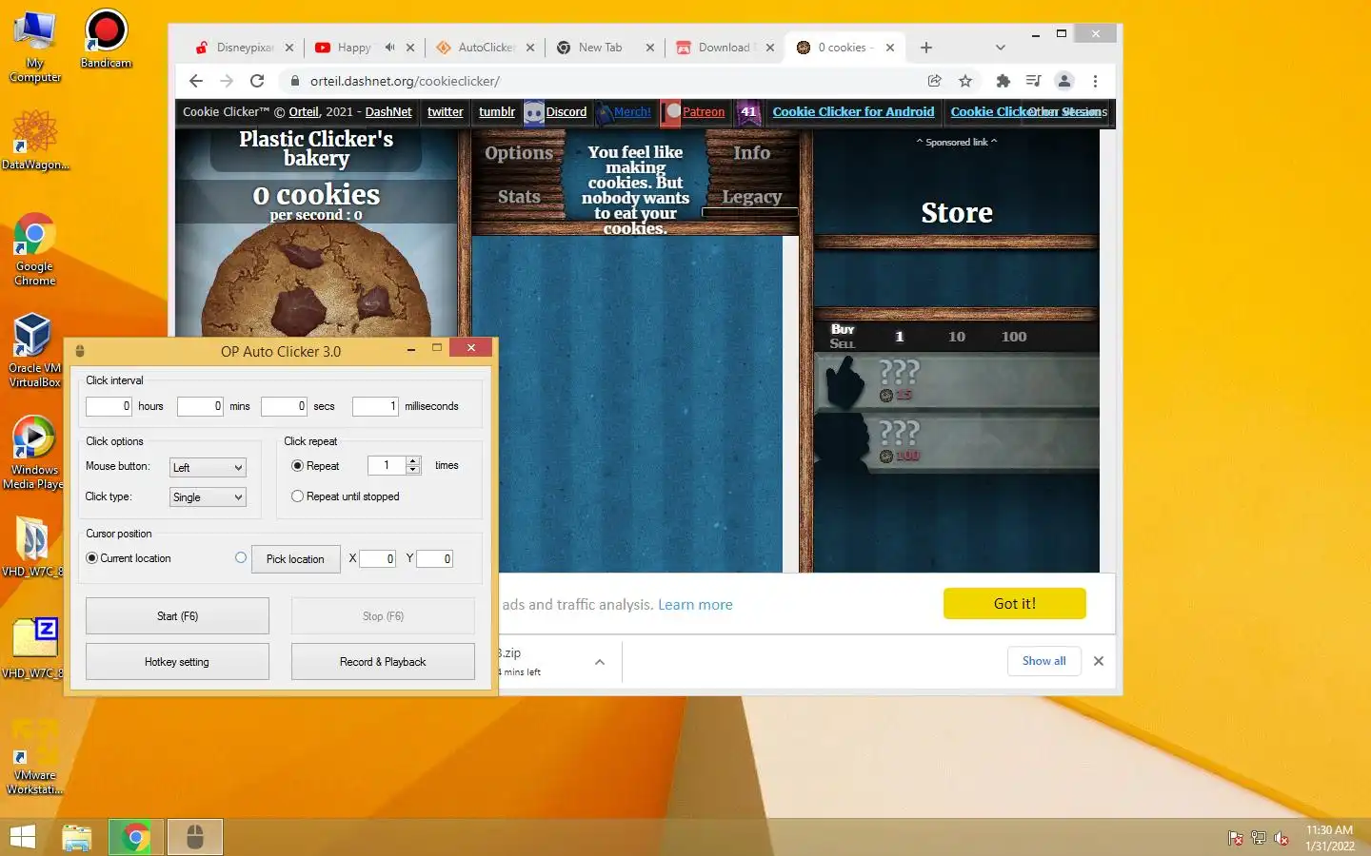
Task: Bookmark this page with star icon
Action: [965, 81]
